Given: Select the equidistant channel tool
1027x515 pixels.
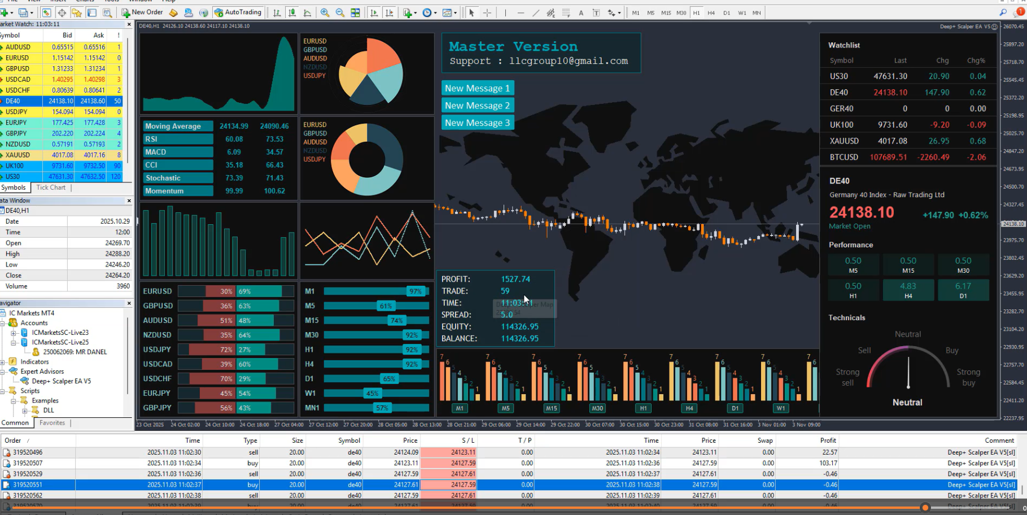Looking at the screenshot, I should click(550, 12).
